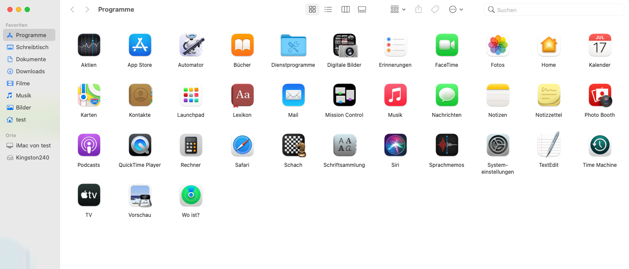The width and height of the screenshot is (629, 269).
Task: Select the Sprachmemos app icon
Action: pyautogui.click(x=447, y=145)
